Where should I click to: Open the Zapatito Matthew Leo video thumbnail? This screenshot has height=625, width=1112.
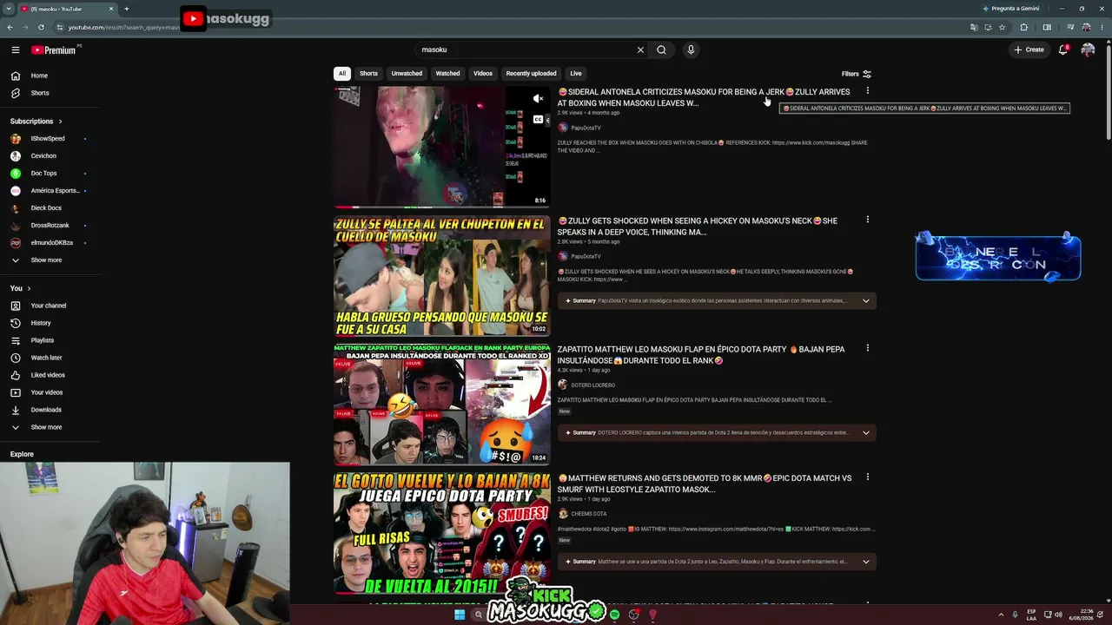pos(442,405)
